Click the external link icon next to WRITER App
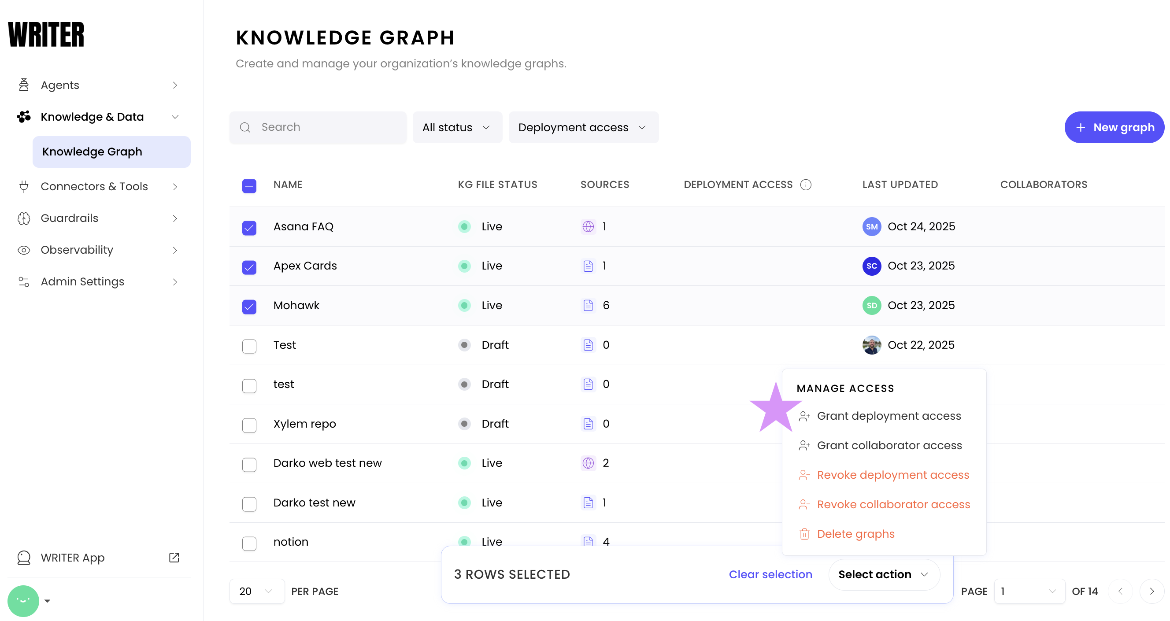 174,558
